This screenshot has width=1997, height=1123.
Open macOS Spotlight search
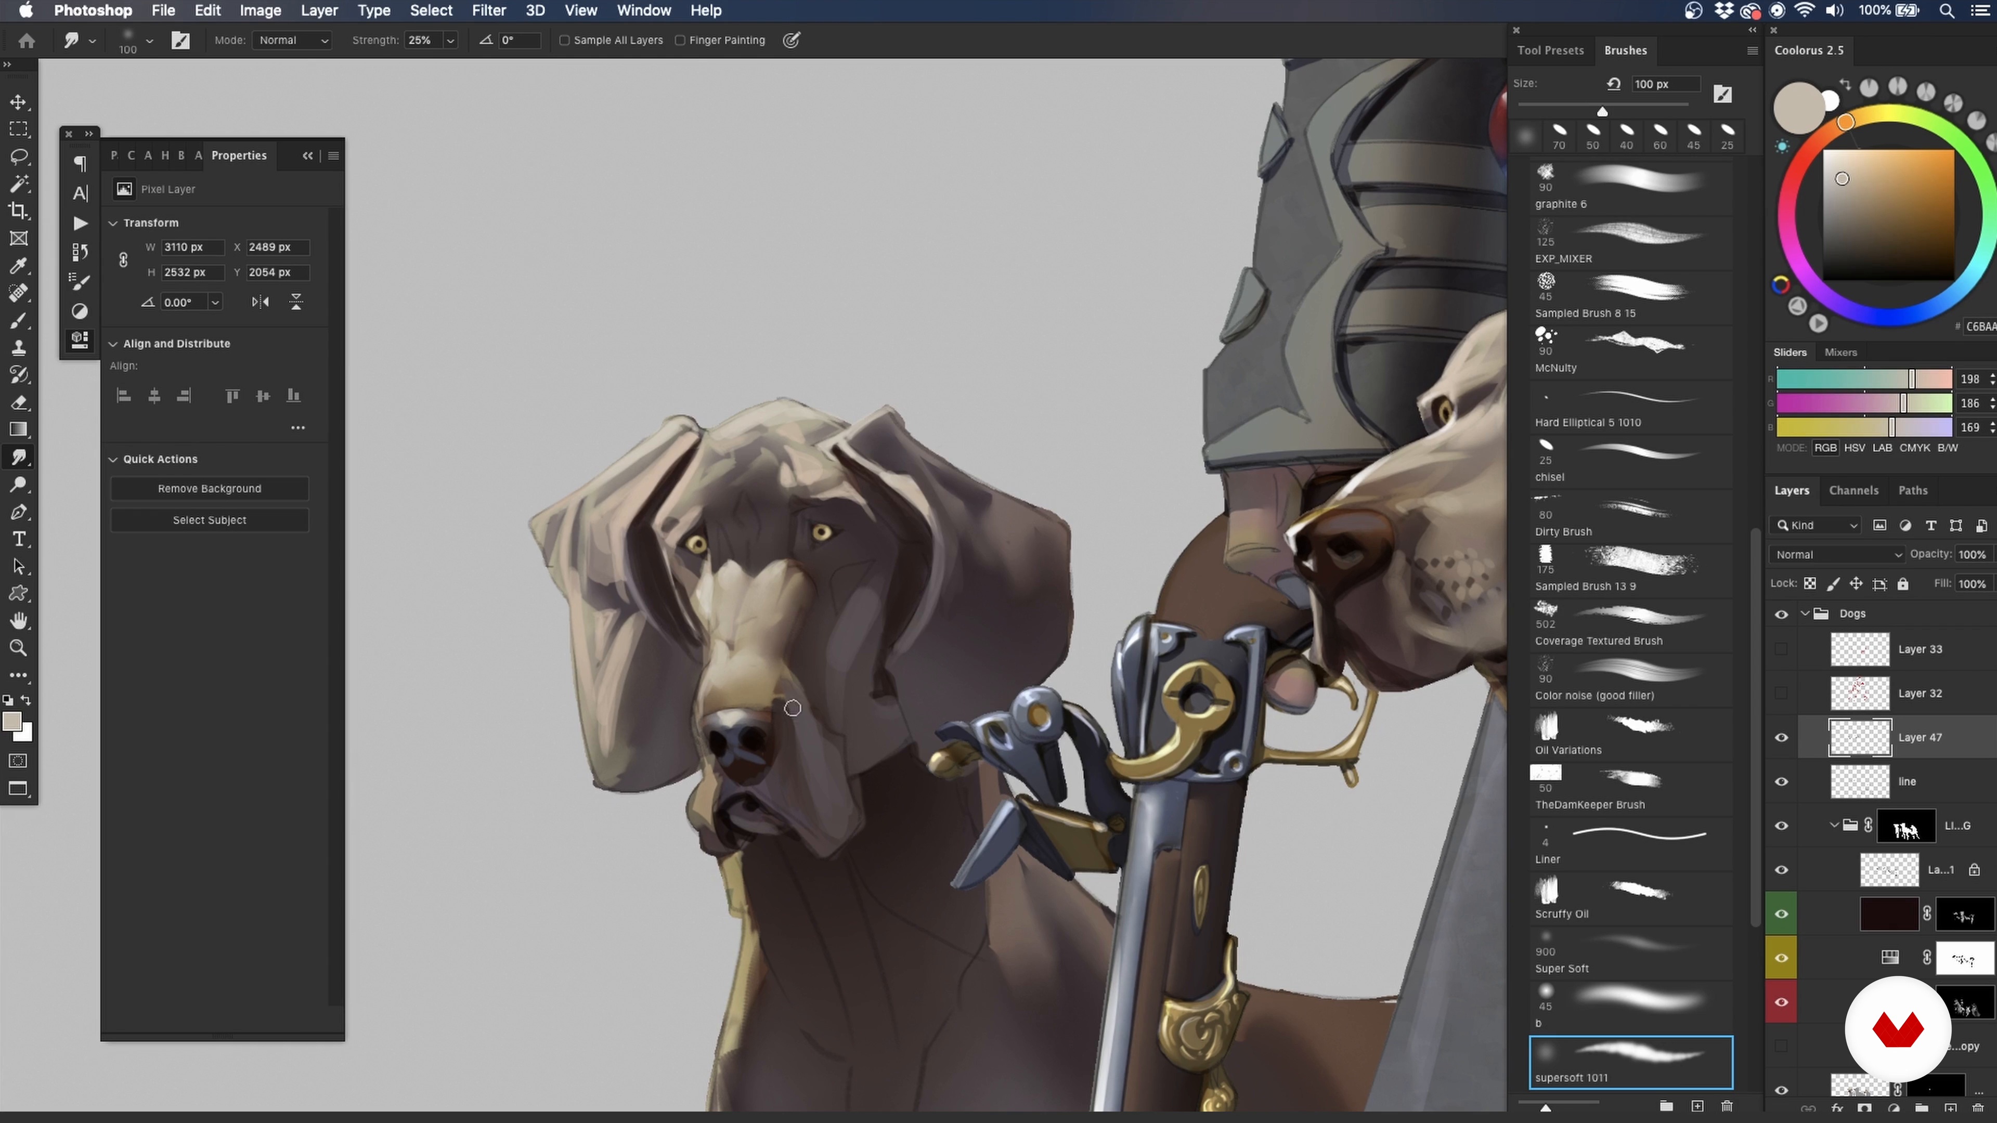1946,11
